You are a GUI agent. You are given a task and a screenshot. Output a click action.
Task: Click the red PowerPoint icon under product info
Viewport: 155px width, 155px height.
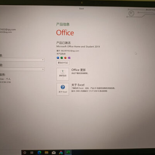[65, 58]
